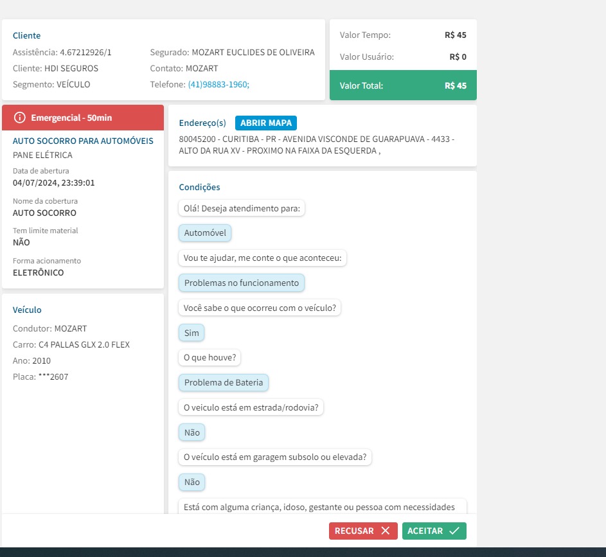Click AUTO SOCORRO PARA AUTOMÓVEIS heading
Image resolution: width=606 pixels, height=557 pixels.
(83, 141)
